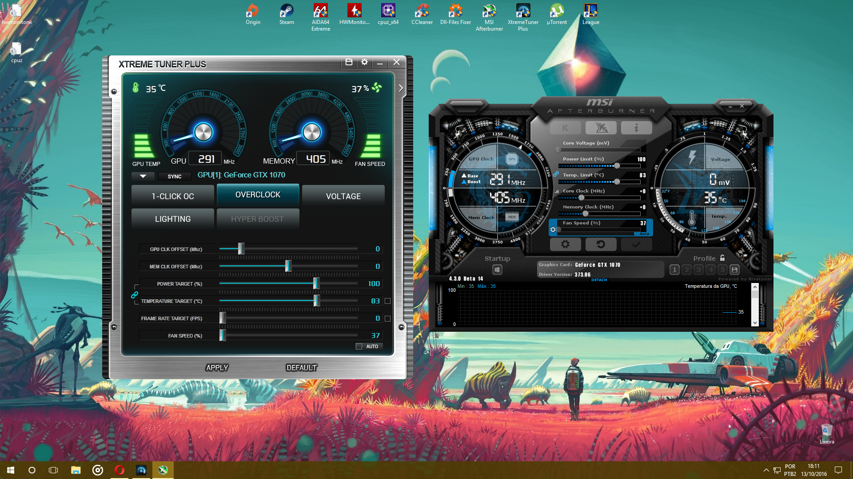Click the Afterburner Memory Clock slider knob

[x=585, y=214]
